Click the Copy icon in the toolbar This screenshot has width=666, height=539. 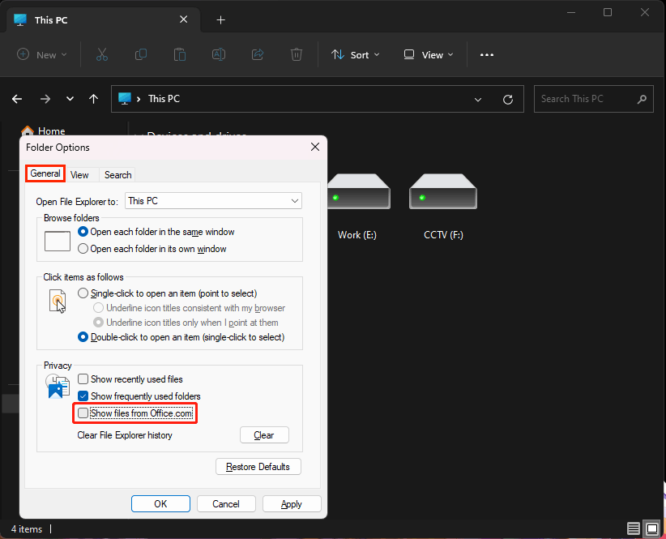click(141, 54)
